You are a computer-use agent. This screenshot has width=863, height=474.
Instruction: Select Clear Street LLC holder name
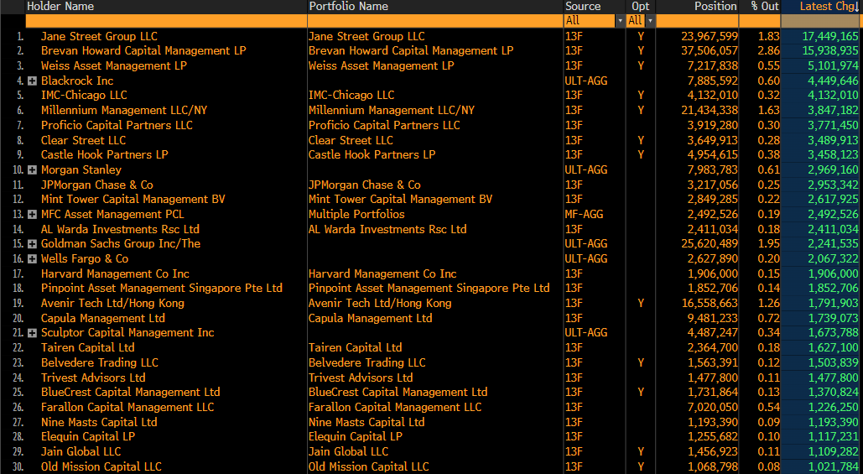pyautogui.click(x=83, y=140)
